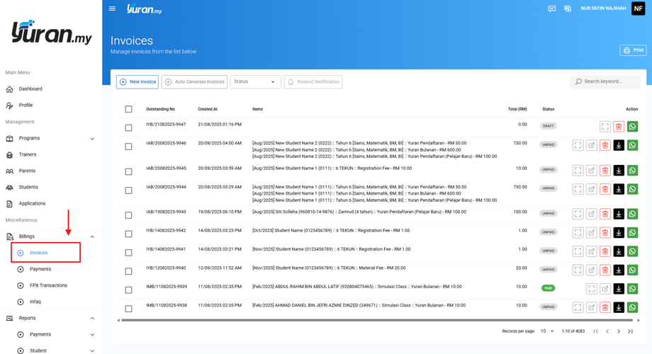Delete invoice IMB/11082025-9938
Viewport: 652px width, 354px height.
[x=605, y=307]
